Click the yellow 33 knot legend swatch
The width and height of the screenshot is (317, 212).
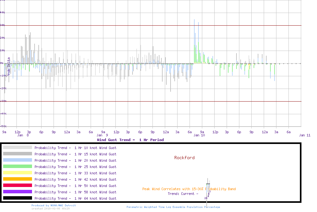tap(17, 173)
